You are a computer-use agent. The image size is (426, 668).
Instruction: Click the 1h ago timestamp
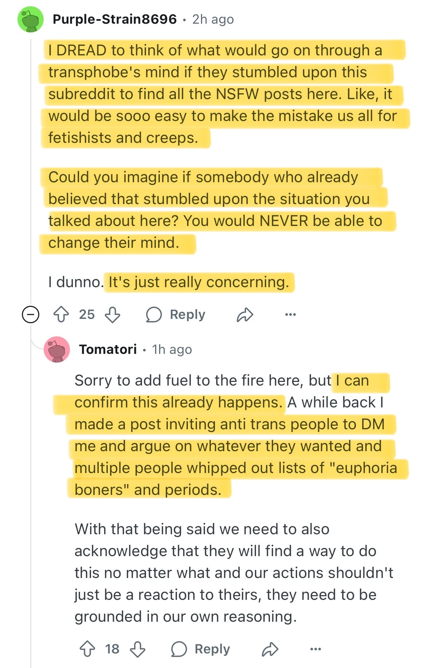172,349
